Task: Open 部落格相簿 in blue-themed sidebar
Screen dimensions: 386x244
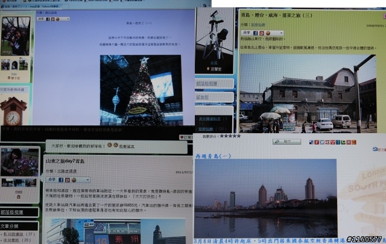Action: [x=206, y=83]
